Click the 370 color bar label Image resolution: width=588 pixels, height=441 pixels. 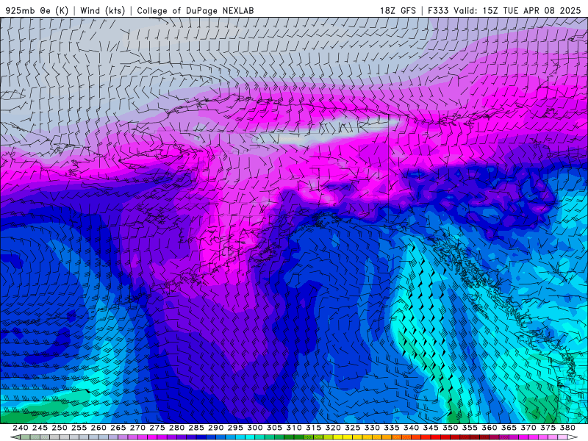[528, 428]
